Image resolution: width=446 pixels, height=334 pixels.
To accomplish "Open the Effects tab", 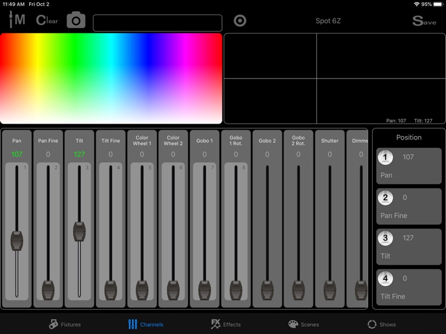I will (x=226, y=324).
